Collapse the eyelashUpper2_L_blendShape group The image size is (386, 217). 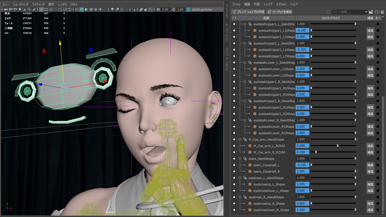tap(245, 43)
